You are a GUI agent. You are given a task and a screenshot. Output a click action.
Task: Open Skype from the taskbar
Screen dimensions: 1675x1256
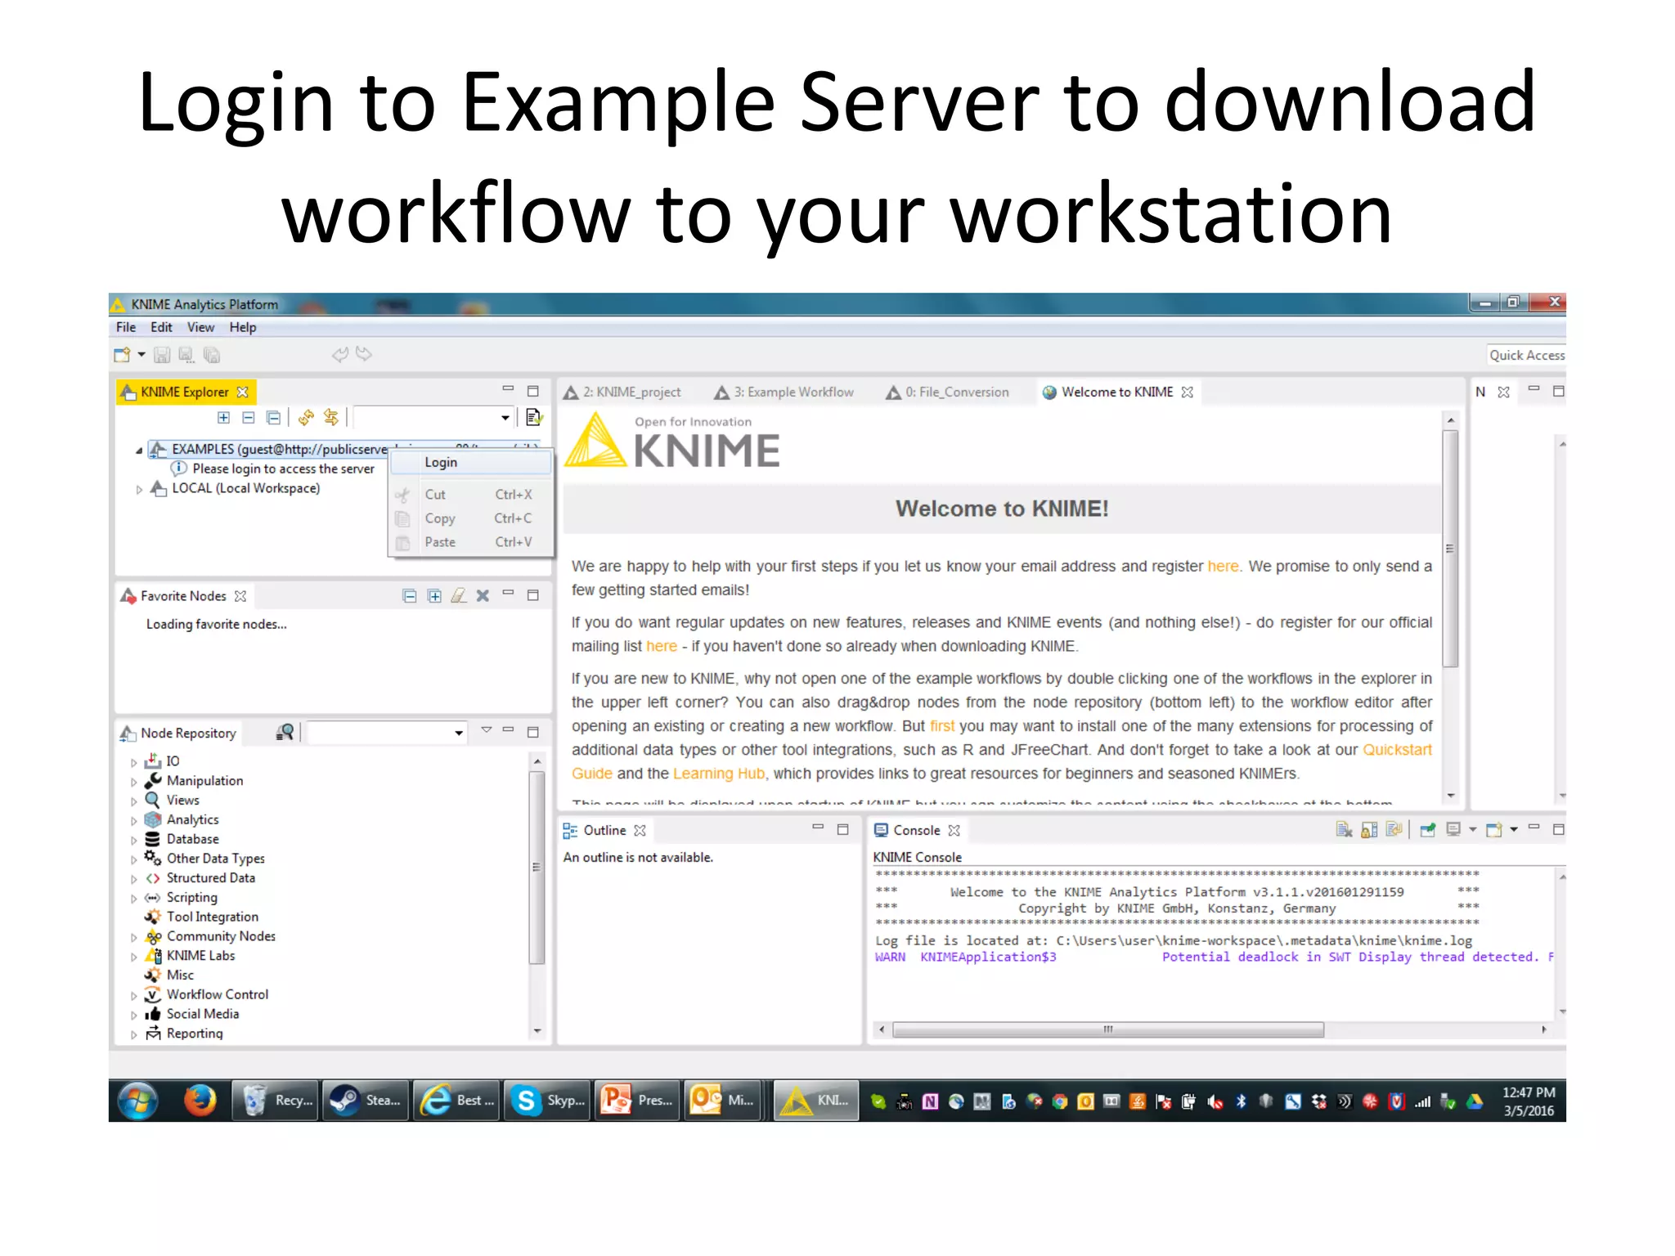(x=547, y=1101)
